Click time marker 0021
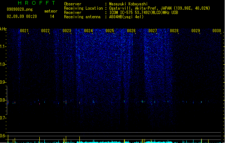225x143 pixels. (x=24, y=31)
